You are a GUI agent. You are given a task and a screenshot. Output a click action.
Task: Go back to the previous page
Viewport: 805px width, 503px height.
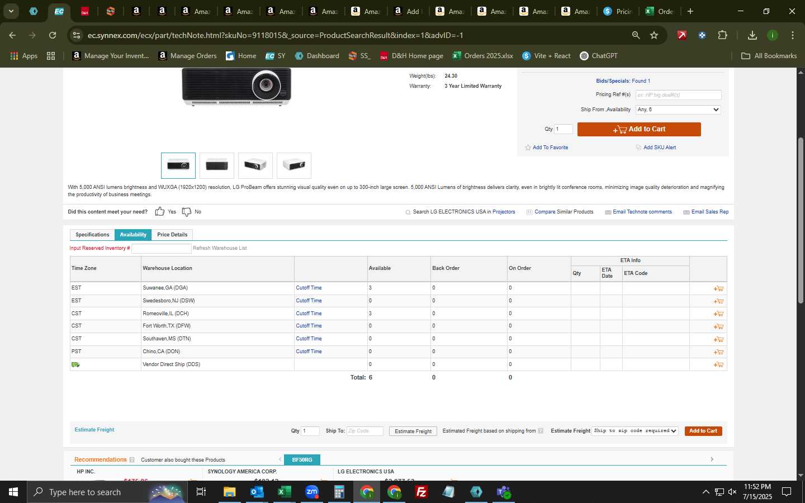tap(12, 35)
